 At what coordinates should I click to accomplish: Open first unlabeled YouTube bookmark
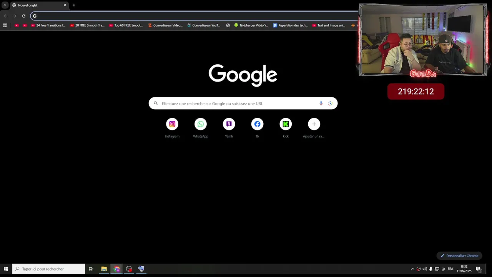click(17, 25)
